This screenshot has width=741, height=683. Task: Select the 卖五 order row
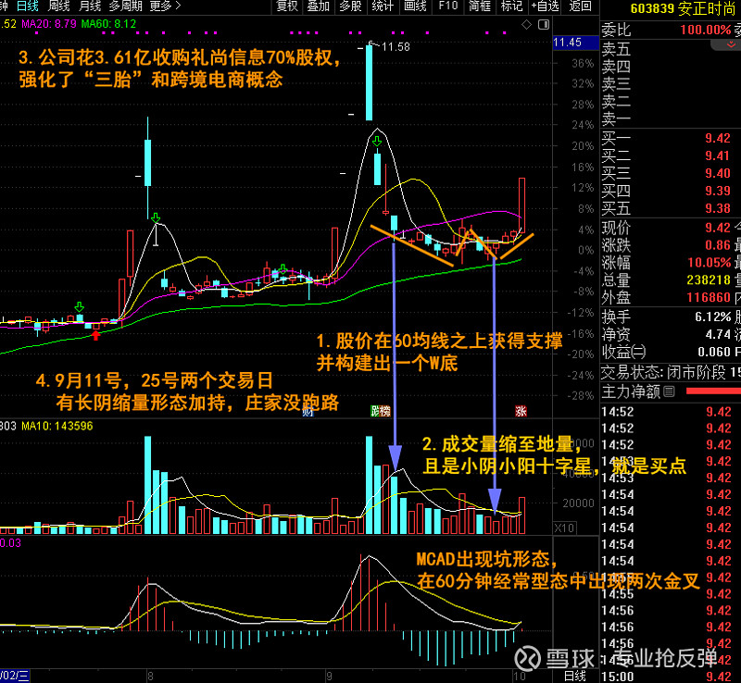click(x=670, y=49)
